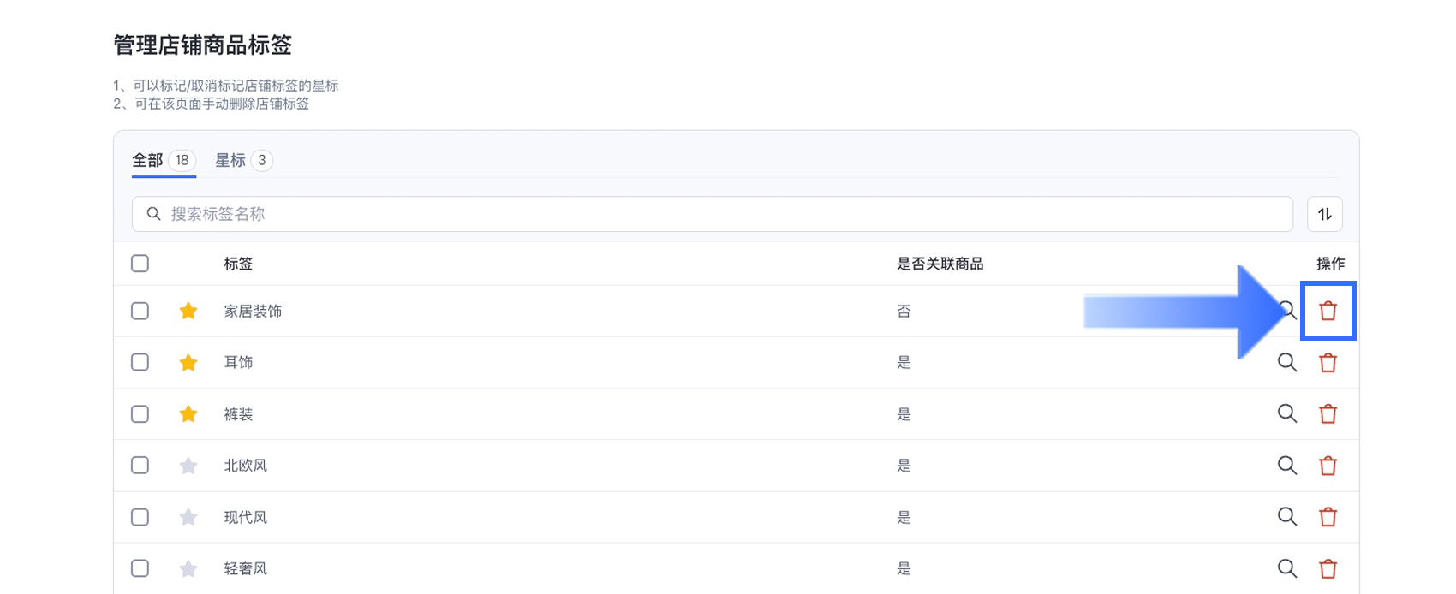Search products with 裤装 tag
The image size is (1456, 594).
1286,414
